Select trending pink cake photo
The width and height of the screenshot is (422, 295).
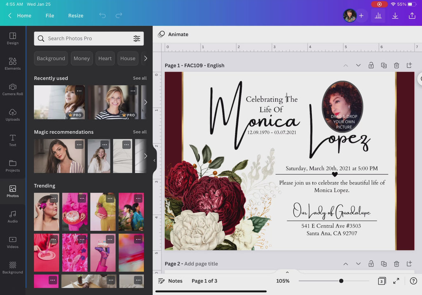click(75, 212)
